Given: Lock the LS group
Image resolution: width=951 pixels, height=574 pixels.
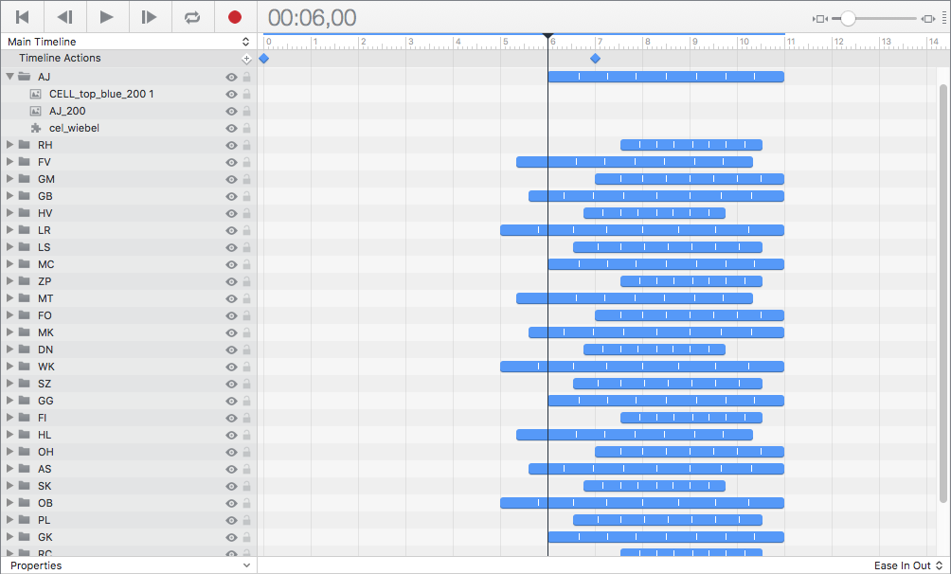Looking at the screenshot, I should coord(247,247).
